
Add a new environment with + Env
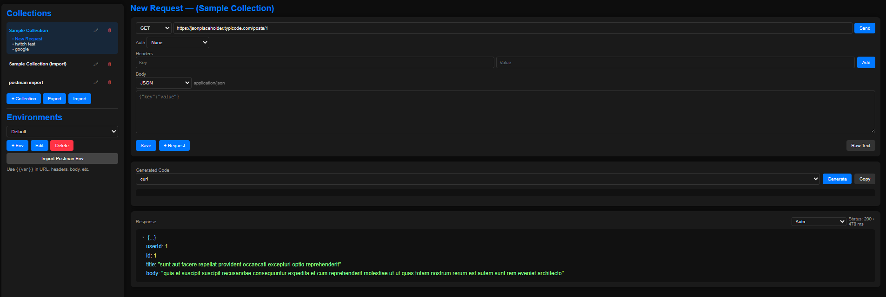[x=17, y=146]
